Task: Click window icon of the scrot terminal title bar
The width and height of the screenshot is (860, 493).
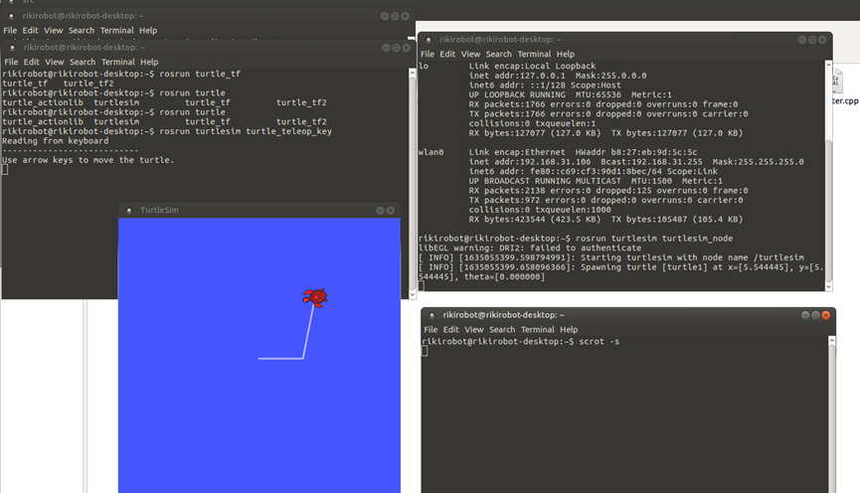Action: tap(431, 315)
